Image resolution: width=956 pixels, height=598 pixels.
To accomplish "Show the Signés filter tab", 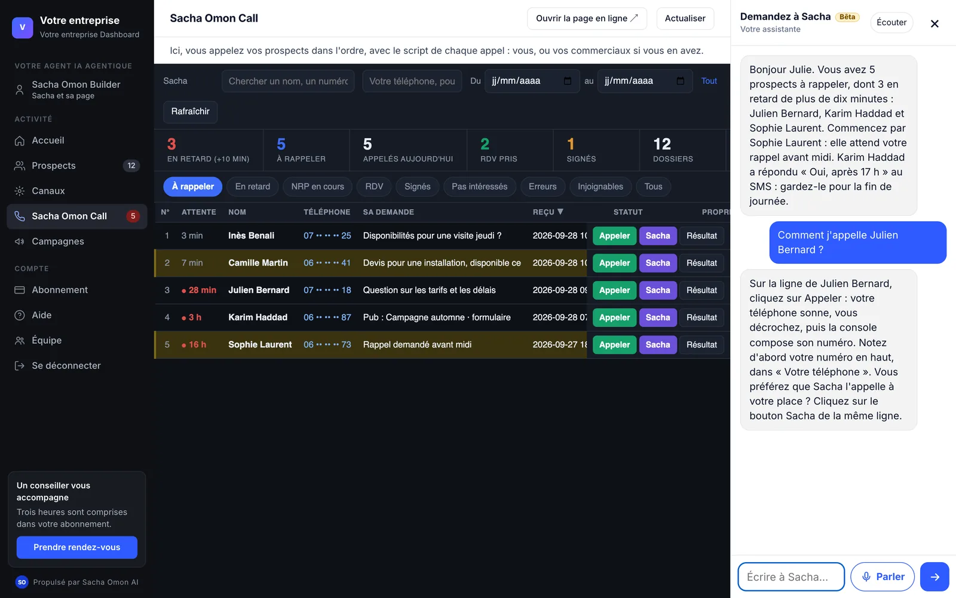I will [417, 187].
